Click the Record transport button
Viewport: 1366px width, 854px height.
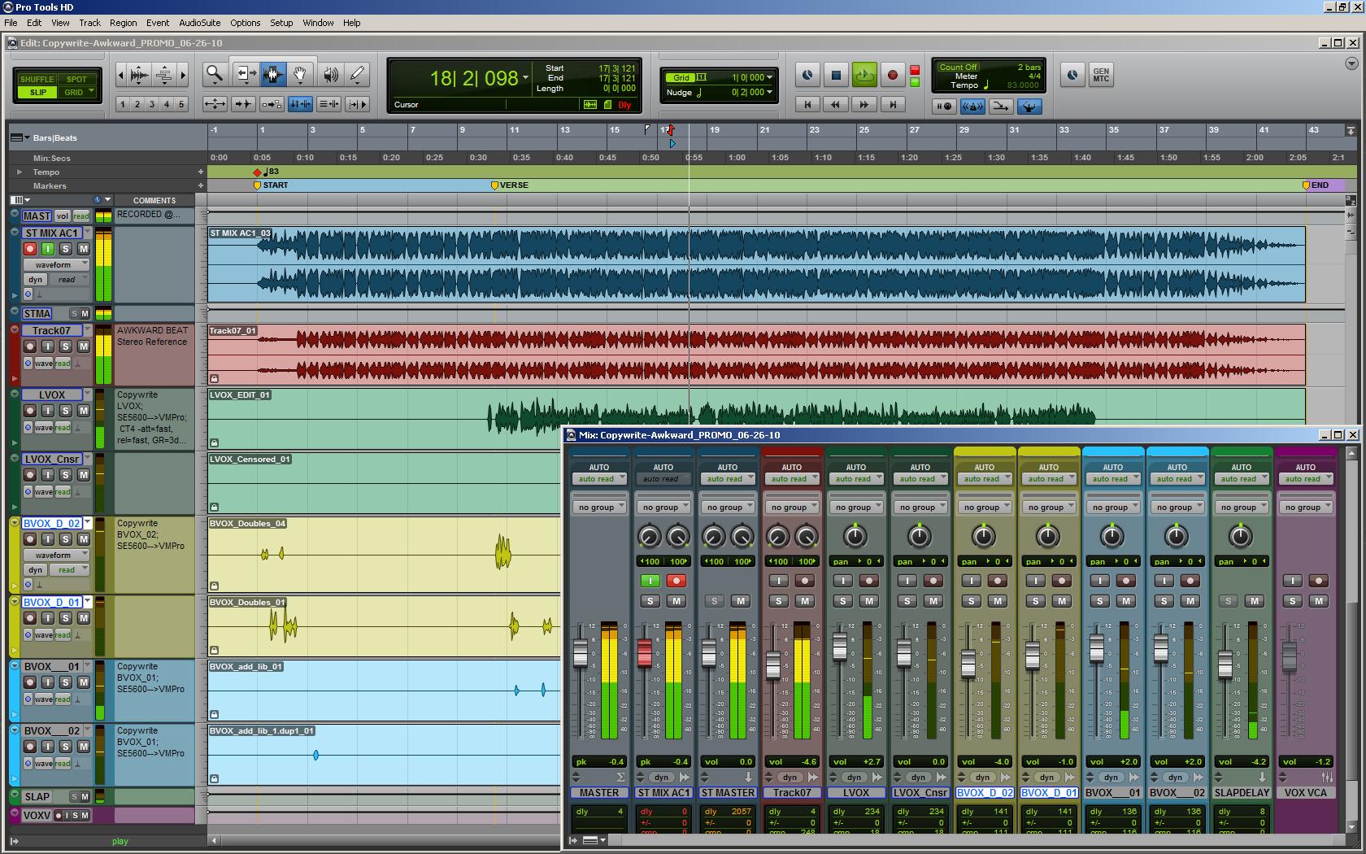892,76
